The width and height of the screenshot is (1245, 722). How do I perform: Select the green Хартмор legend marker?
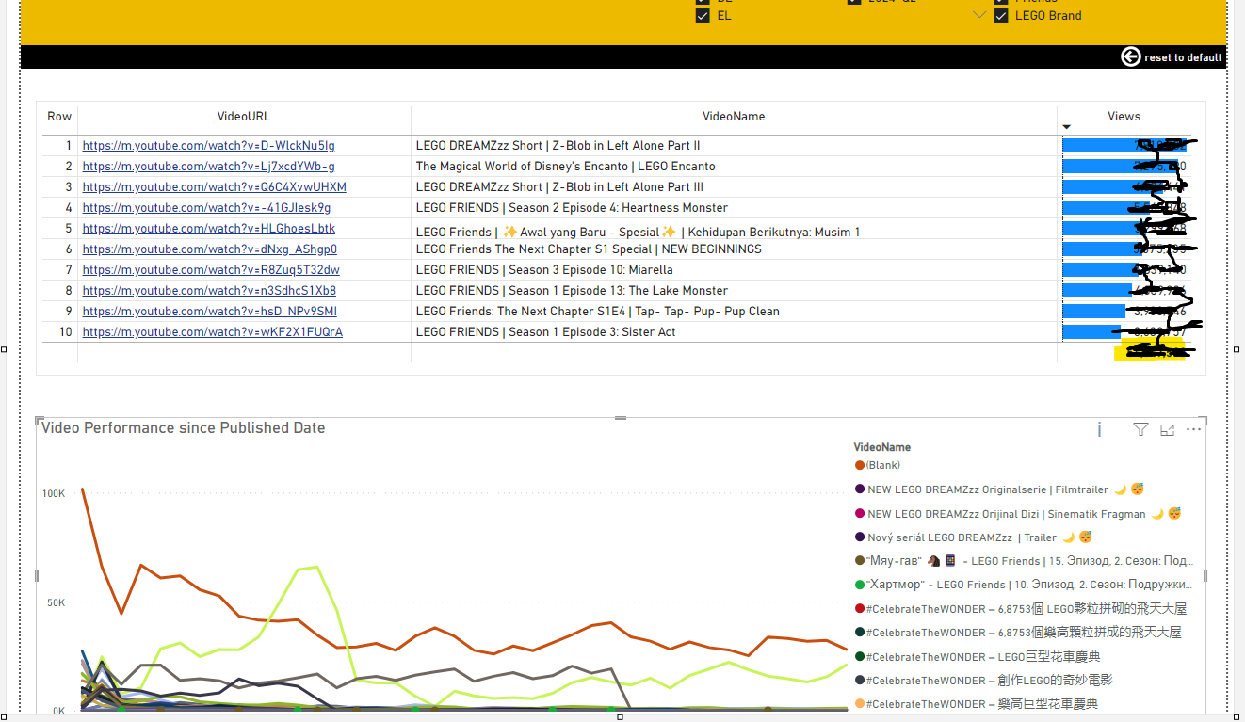(859, 585)
